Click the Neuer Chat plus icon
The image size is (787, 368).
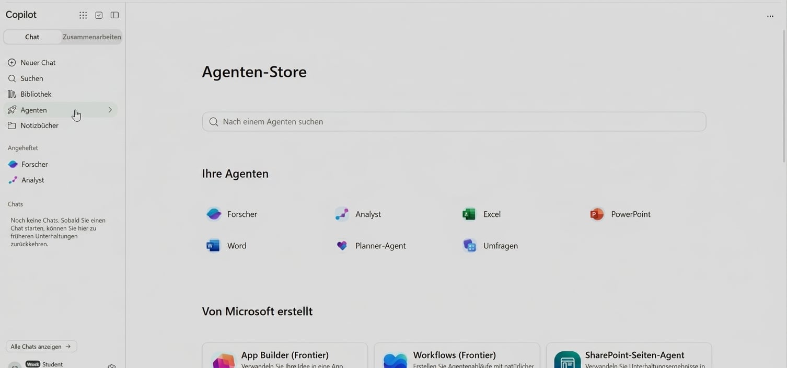(12, 63)
